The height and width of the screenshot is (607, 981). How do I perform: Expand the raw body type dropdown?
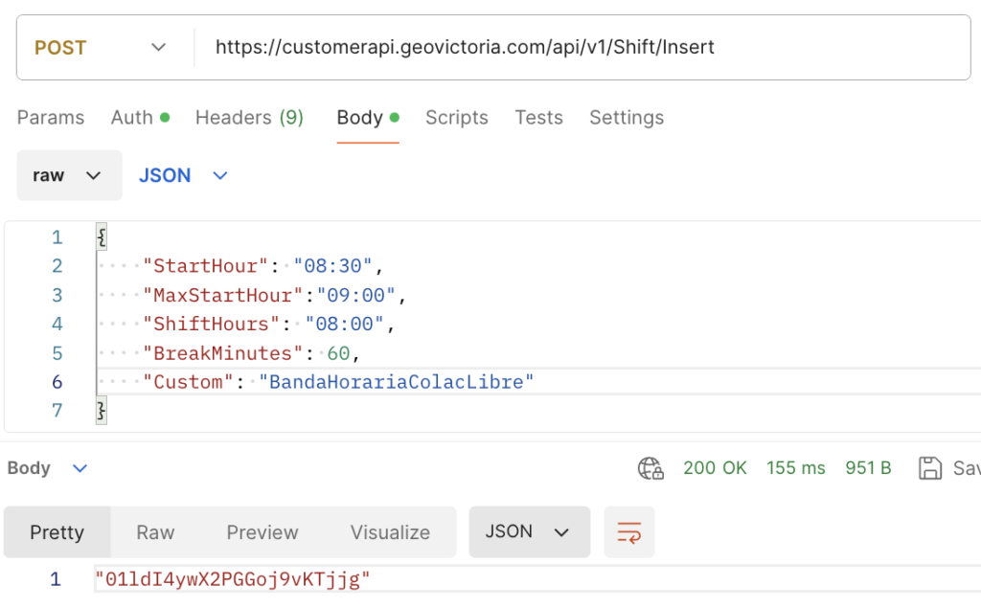click(69, 175)
